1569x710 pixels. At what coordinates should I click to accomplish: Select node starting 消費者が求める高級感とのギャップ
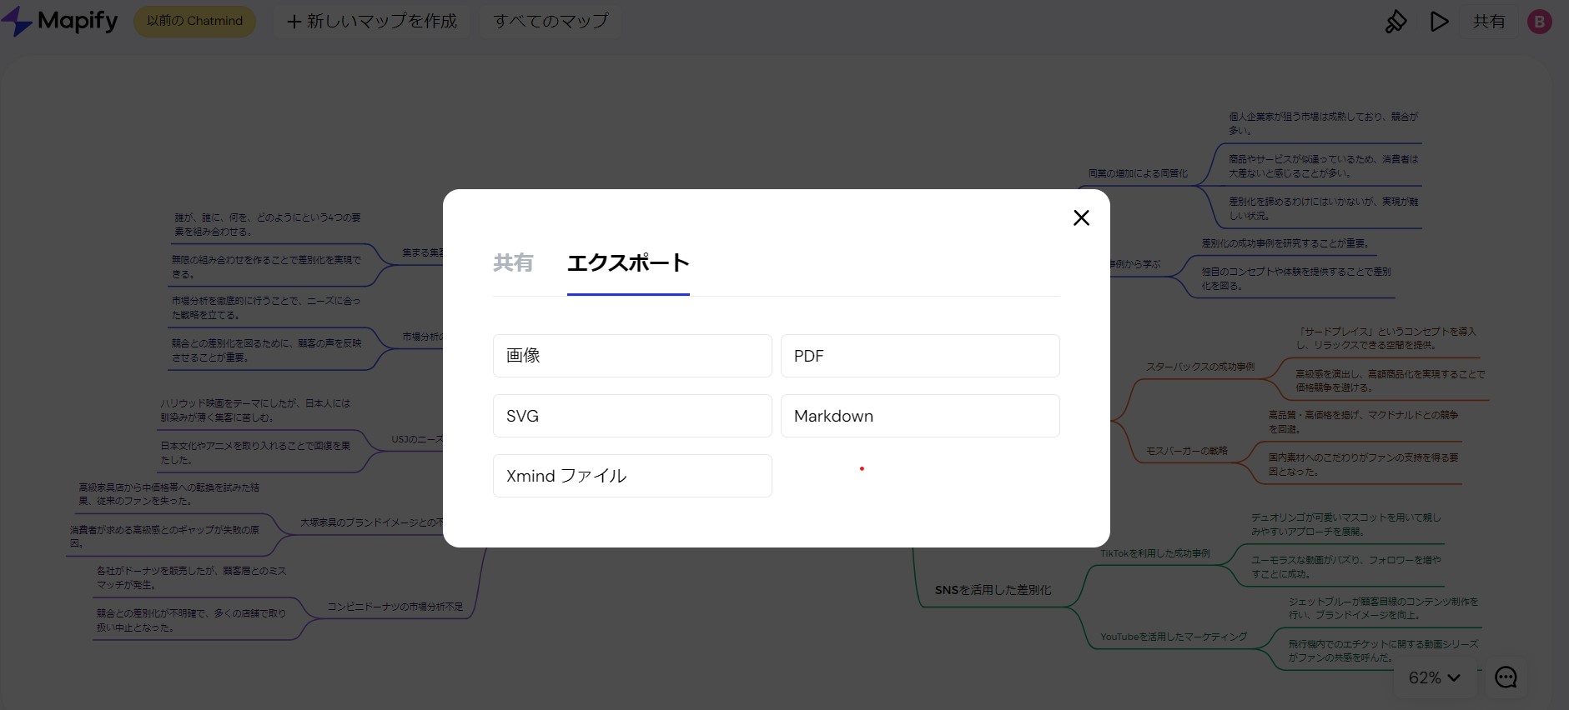click(164, 536)
